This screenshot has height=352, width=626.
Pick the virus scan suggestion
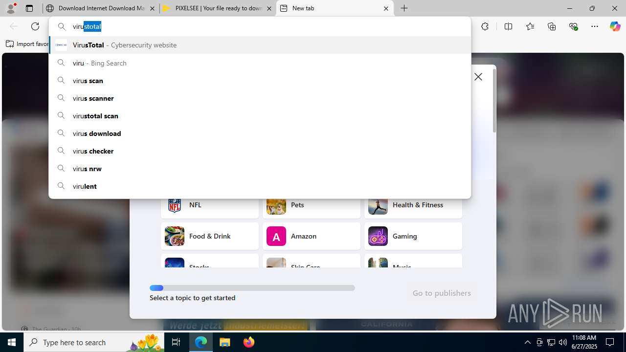point(260,81)
